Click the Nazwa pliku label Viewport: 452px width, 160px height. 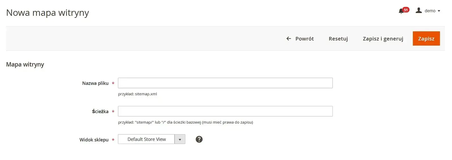point(95,83)
